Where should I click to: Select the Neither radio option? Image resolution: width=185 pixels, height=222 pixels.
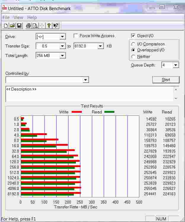(133, 57)
